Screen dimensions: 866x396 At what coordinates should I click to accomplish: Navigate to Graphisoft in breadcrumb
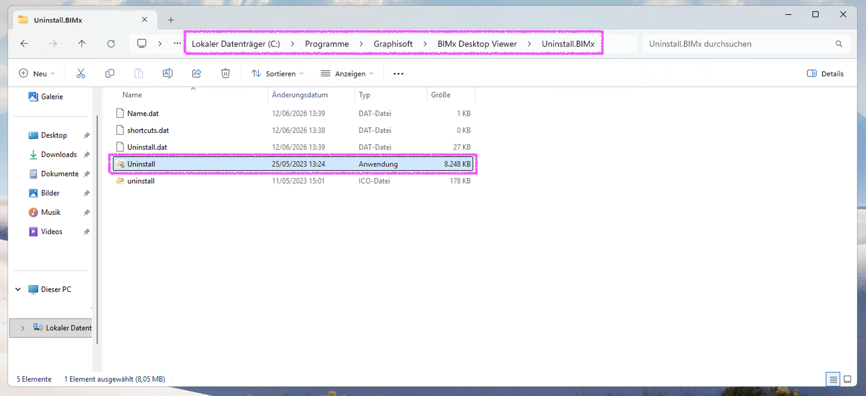pyautogui.click(x=393, y=44)
